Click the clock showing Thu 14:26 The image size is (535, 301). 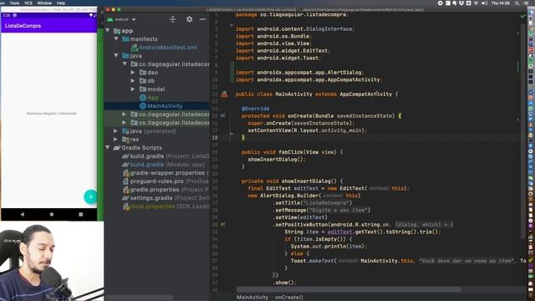[501, 3]
